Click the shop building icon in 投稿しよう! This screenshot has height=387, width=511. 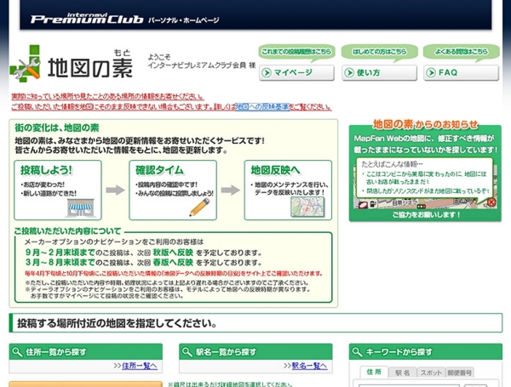[x=81, y=208]
